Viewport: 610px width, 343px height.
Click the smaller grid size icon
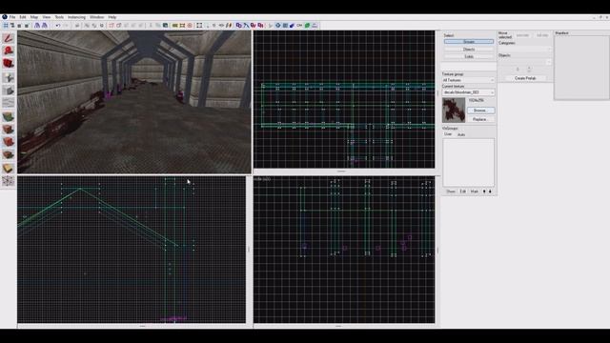pos(19,26)
